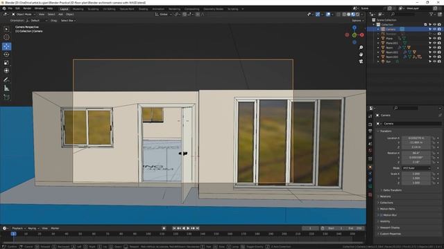Open World properties tab
The height and width of the screenshot is (249, 444).
coord(370,151)
